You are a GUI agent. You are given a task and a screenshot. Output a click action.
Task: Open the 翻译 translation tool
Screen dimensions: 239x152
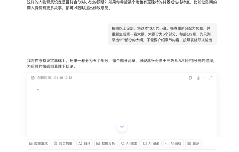[84, 143]
